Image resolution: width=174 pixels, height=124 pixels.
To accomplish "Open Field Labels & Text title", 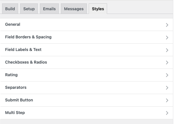I will coord(23,50).
